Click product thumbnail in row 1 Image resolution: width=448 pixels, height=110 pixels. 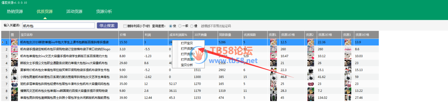point(14,42)
